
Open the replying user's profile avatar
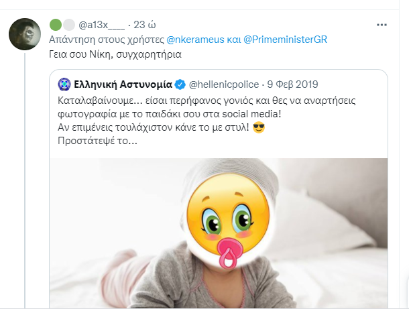pos(25,34)
